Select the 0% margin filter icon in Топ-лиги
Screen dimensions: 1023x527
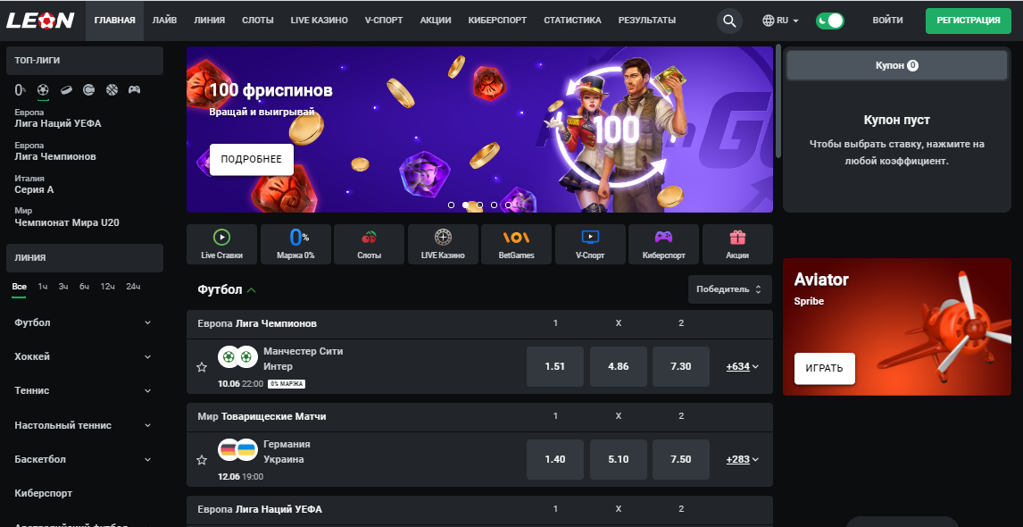[21, 90]
